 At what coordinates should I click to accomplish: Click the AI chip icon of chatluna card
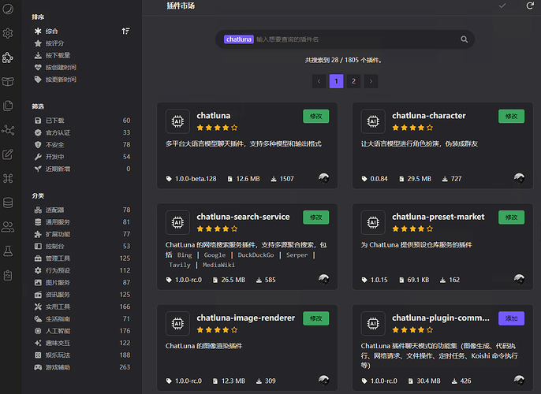coord(177,121)
